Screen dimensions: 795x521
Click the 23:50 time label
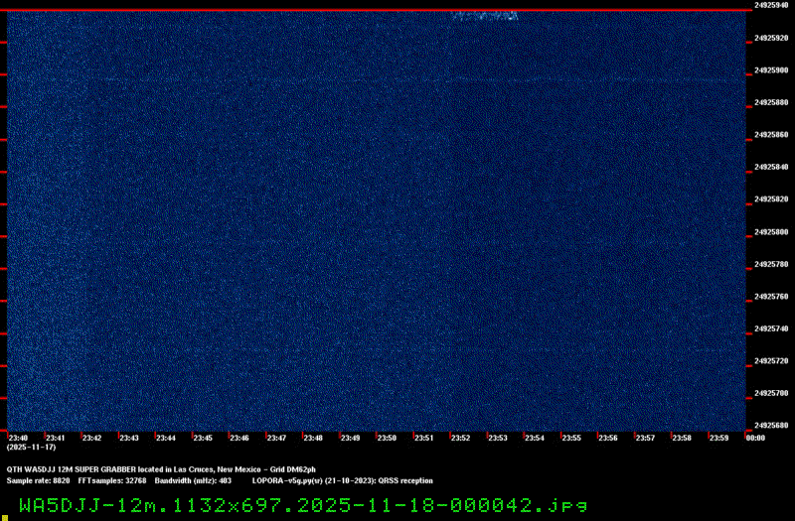tap(387, 438)
